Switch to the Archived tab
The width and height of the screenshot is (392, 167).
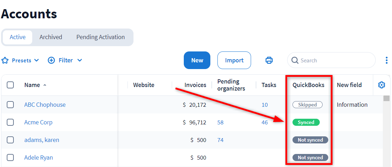51,37
